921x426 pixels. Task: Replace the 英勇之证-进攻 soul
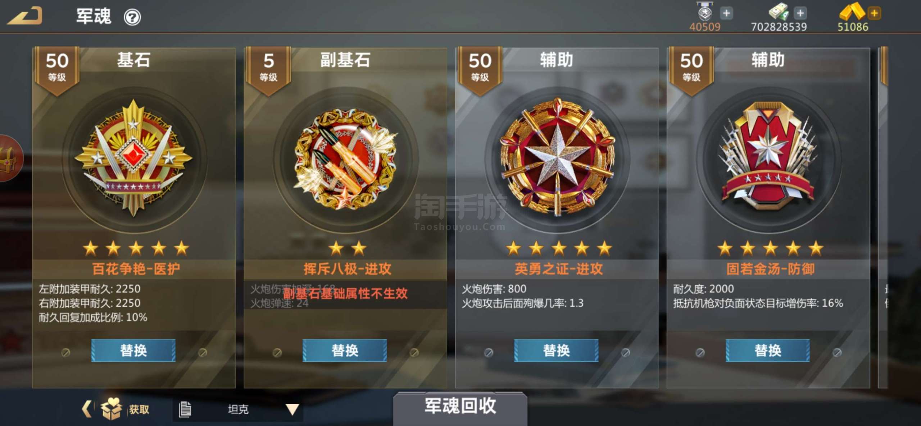coord(556,350)
